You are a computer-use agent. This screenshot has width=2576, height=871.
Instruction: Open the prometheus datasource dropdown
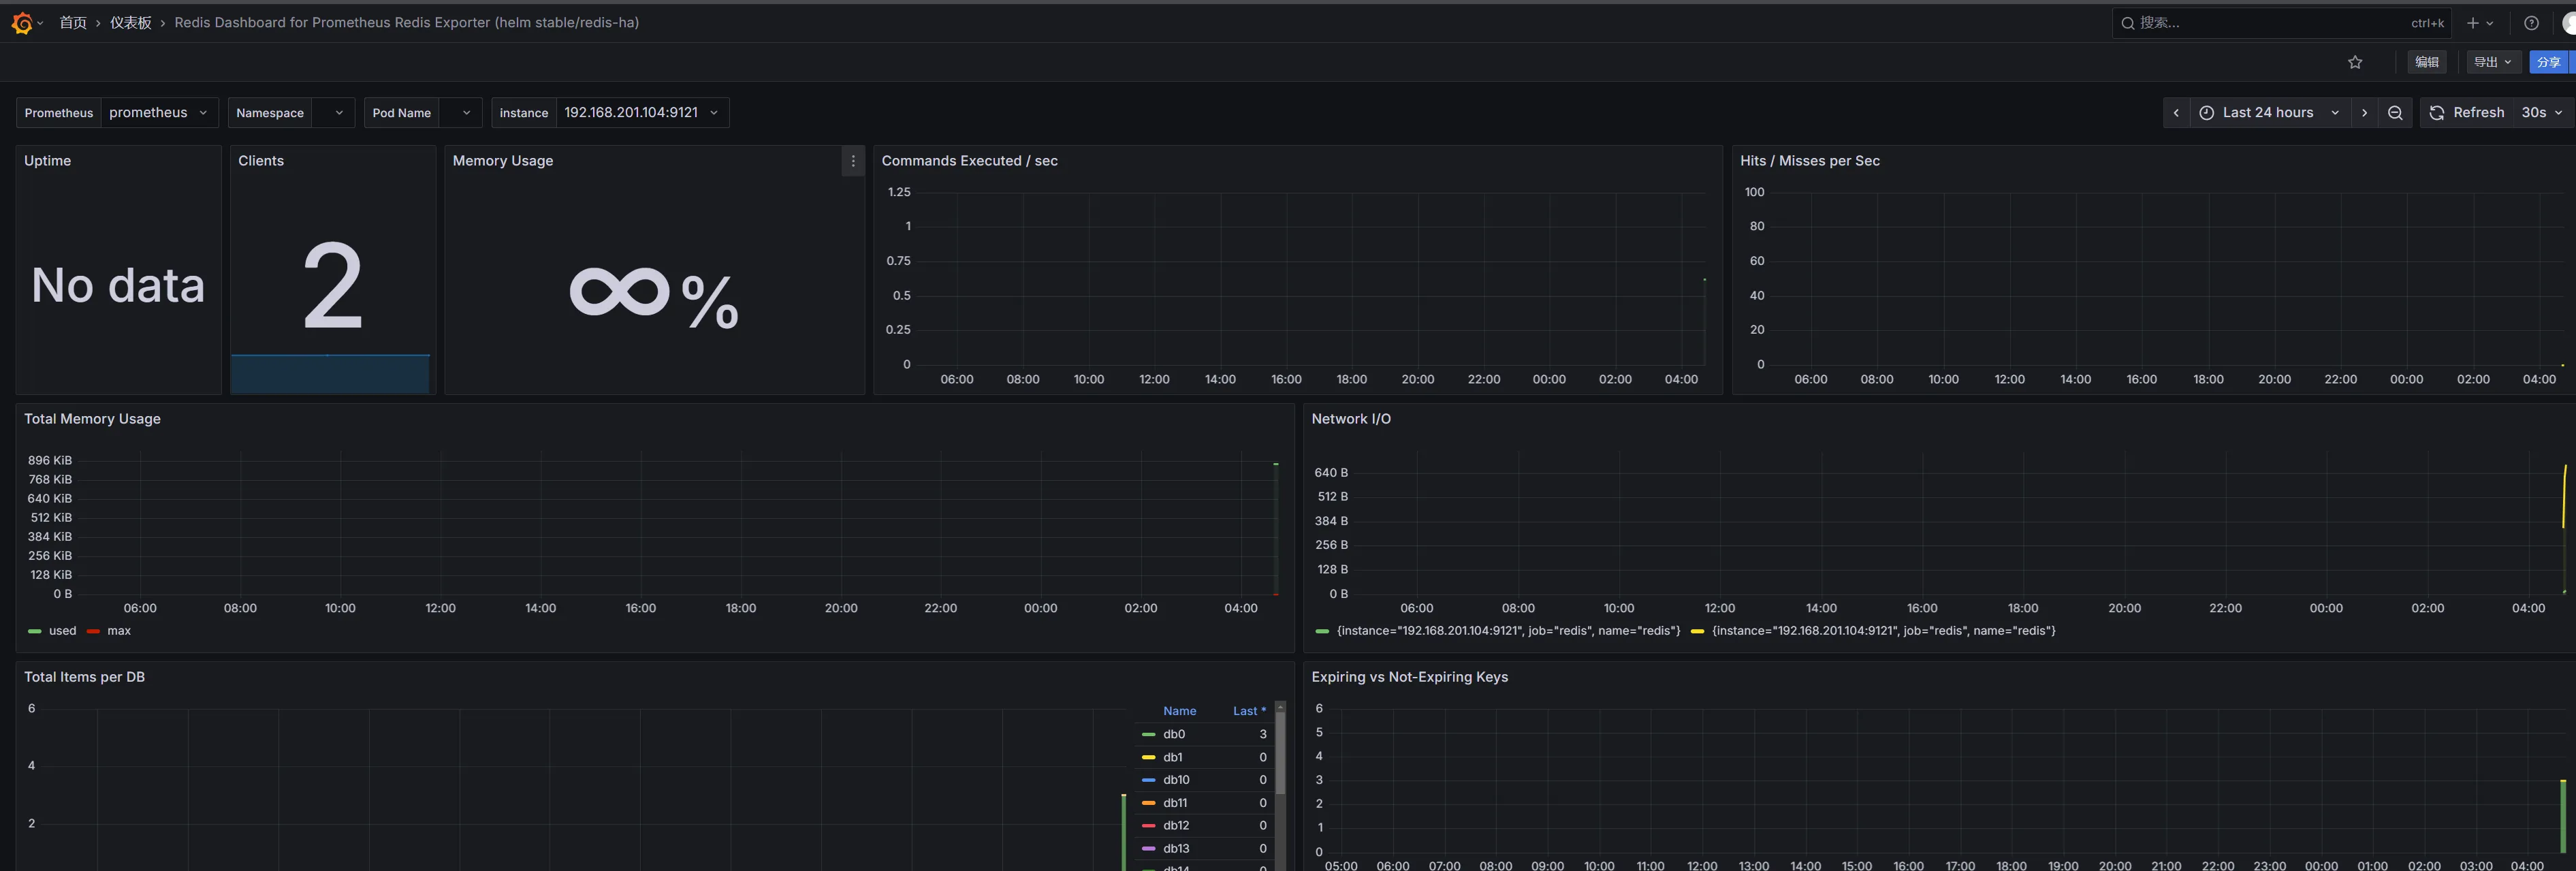coord(159,113)
